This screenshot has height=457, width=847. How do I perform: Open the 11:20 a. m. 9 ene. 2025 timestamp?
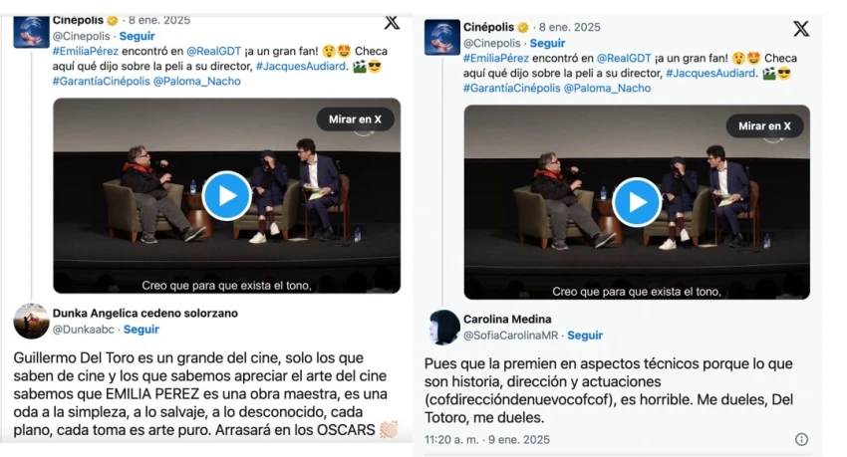(486, 440)
